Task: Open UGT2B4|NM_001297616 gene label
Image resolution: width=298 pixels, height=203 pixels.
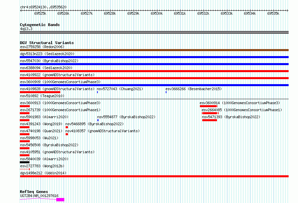Action: click(x=39, y=196)
